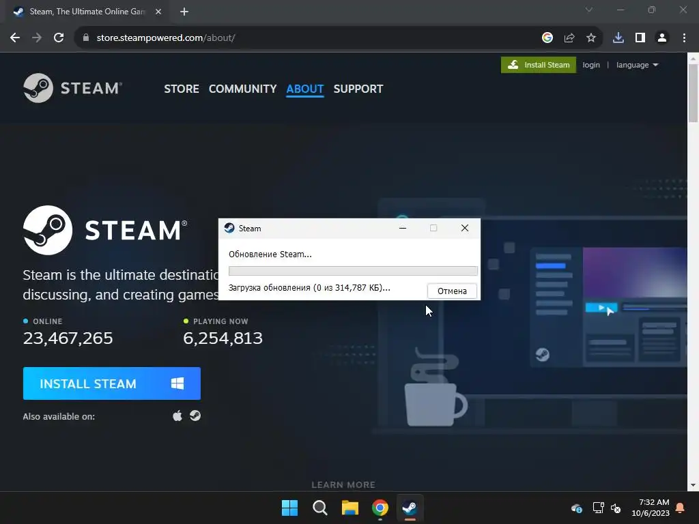Click the 'Also available on:' label
The image size is (699, 524).
[59, 417]
